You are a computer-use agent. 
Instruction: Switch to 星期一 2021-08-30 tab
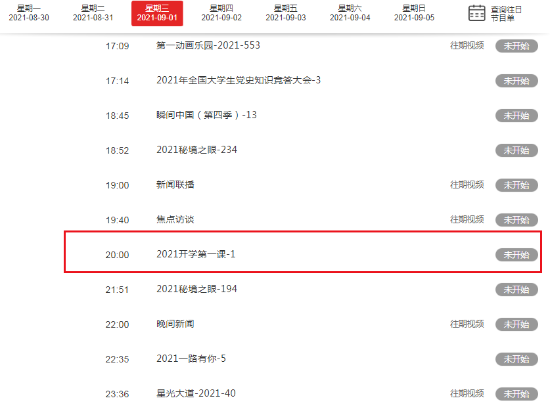(x=29, y=13)
